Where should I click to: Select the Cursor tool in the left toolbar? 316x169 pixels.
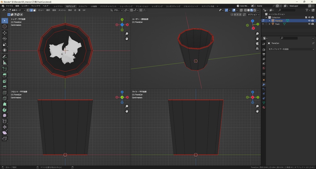[x=5, y=26]
